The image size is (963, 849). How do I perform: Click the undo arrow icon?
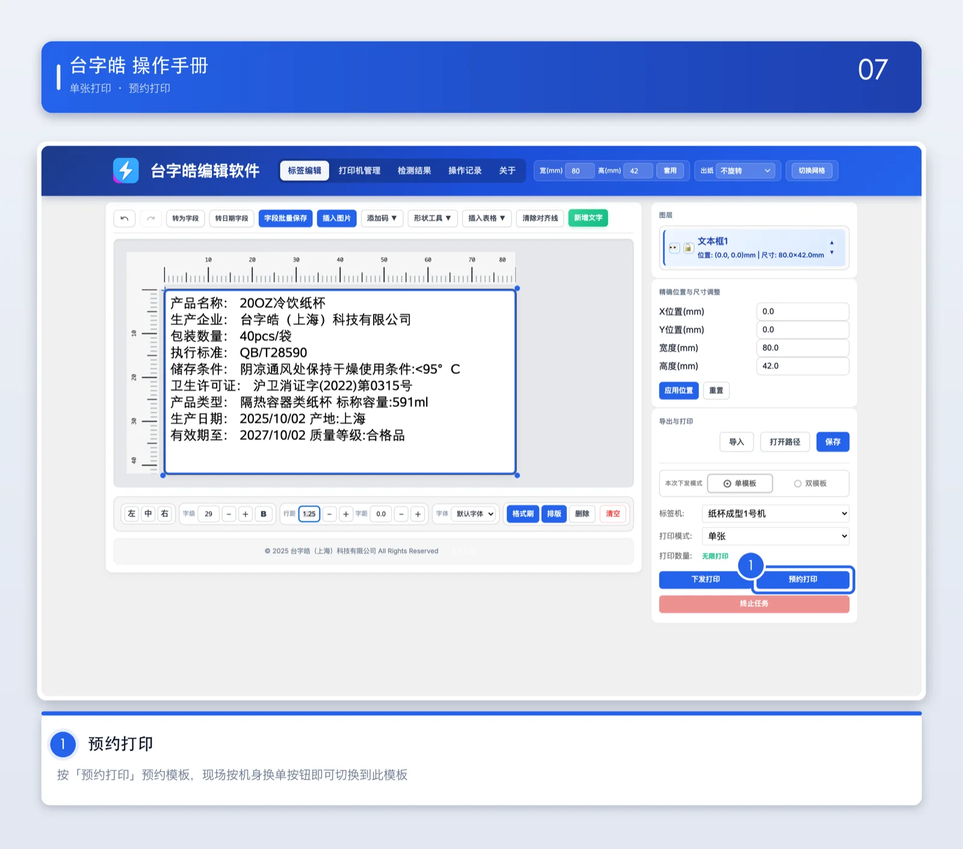tap(125, 218)
